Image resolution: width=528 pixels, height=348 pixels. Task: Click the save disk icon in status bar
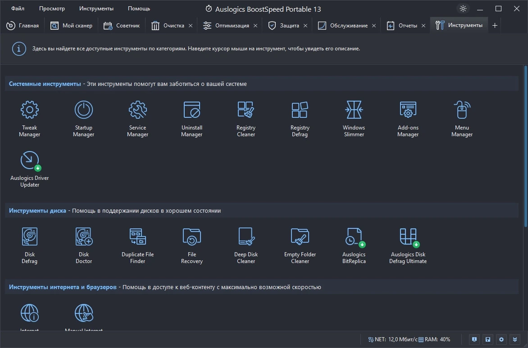pos(487,339)
